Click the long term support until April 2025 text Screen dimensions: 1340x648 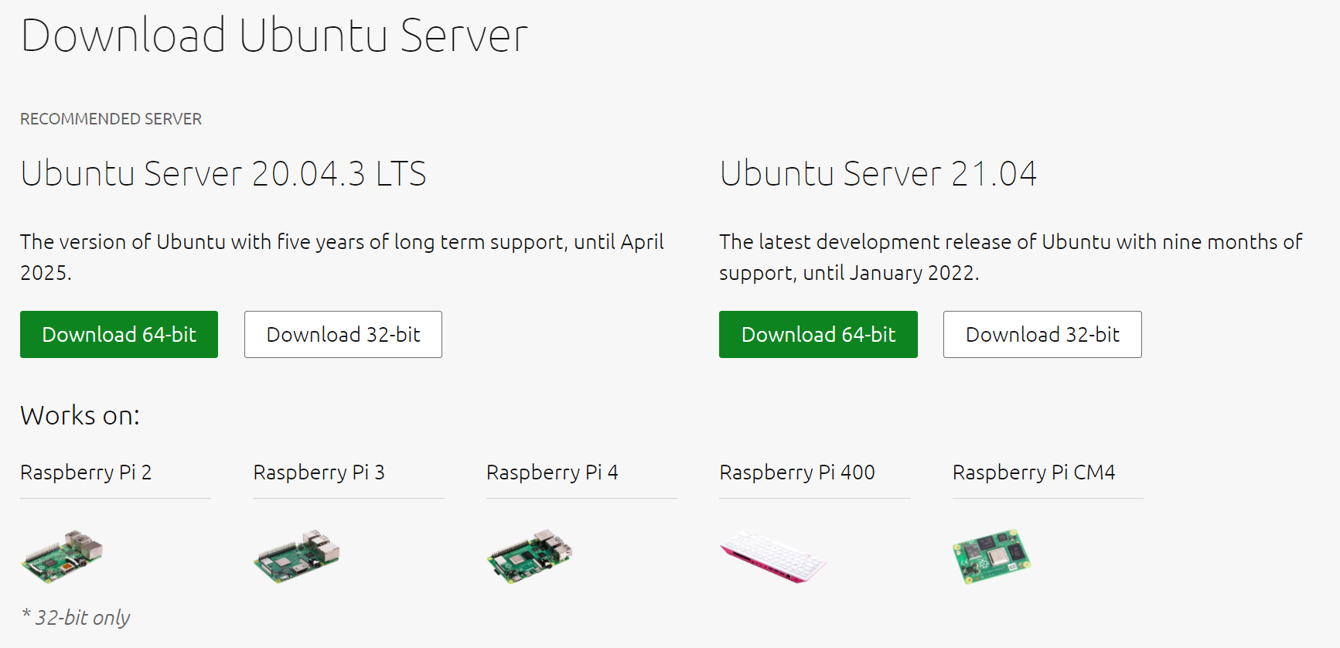tap(342, 257)
